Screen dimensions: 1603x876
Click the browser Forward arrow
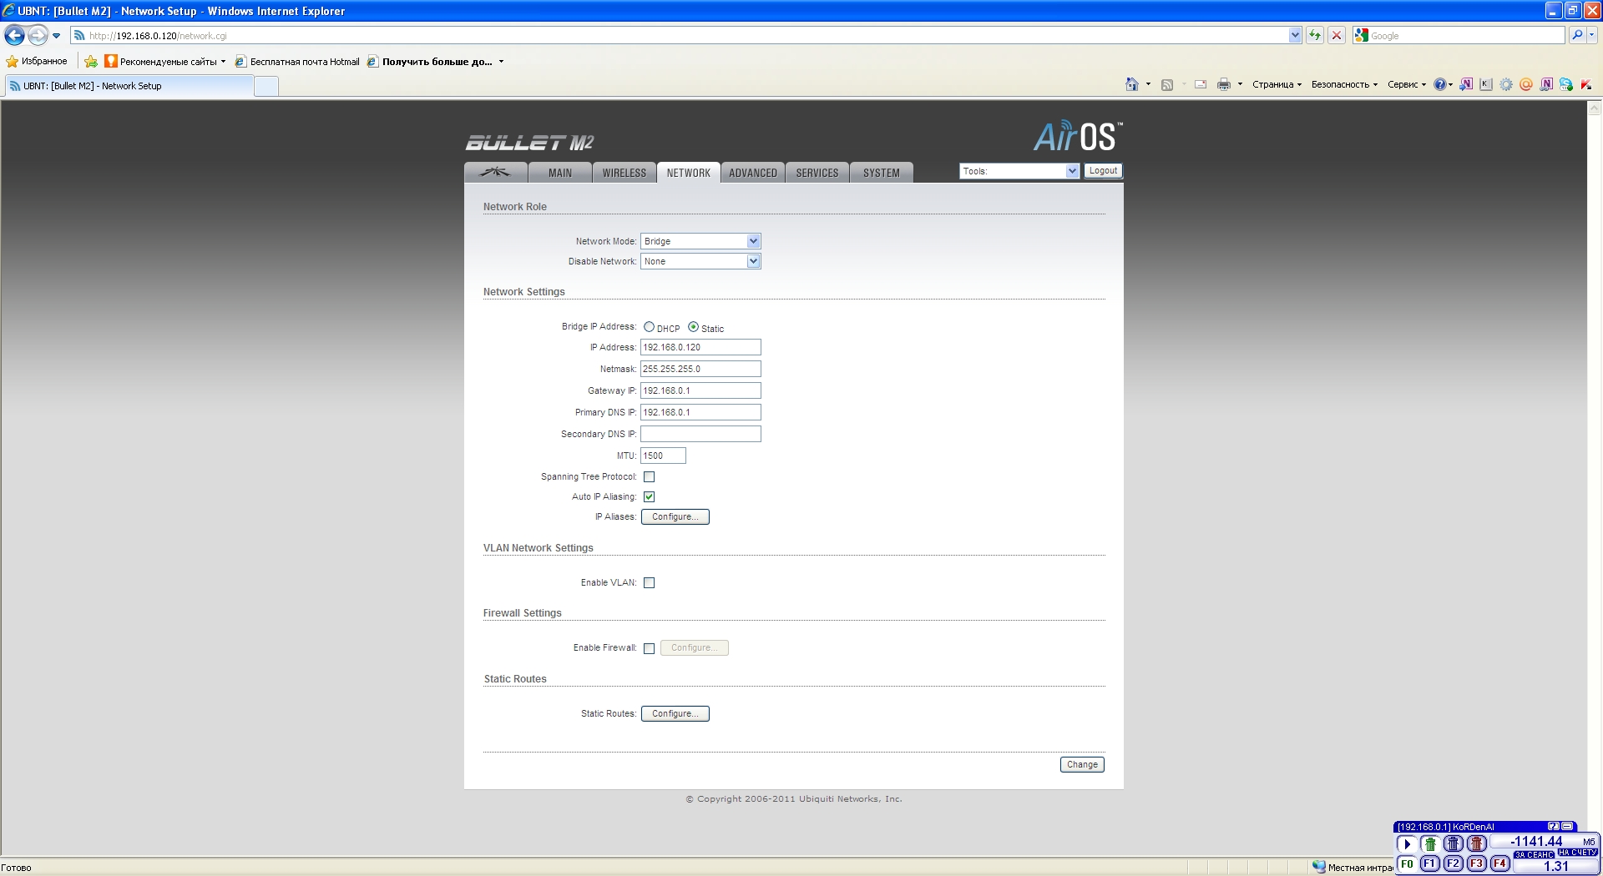click(38, 35)
